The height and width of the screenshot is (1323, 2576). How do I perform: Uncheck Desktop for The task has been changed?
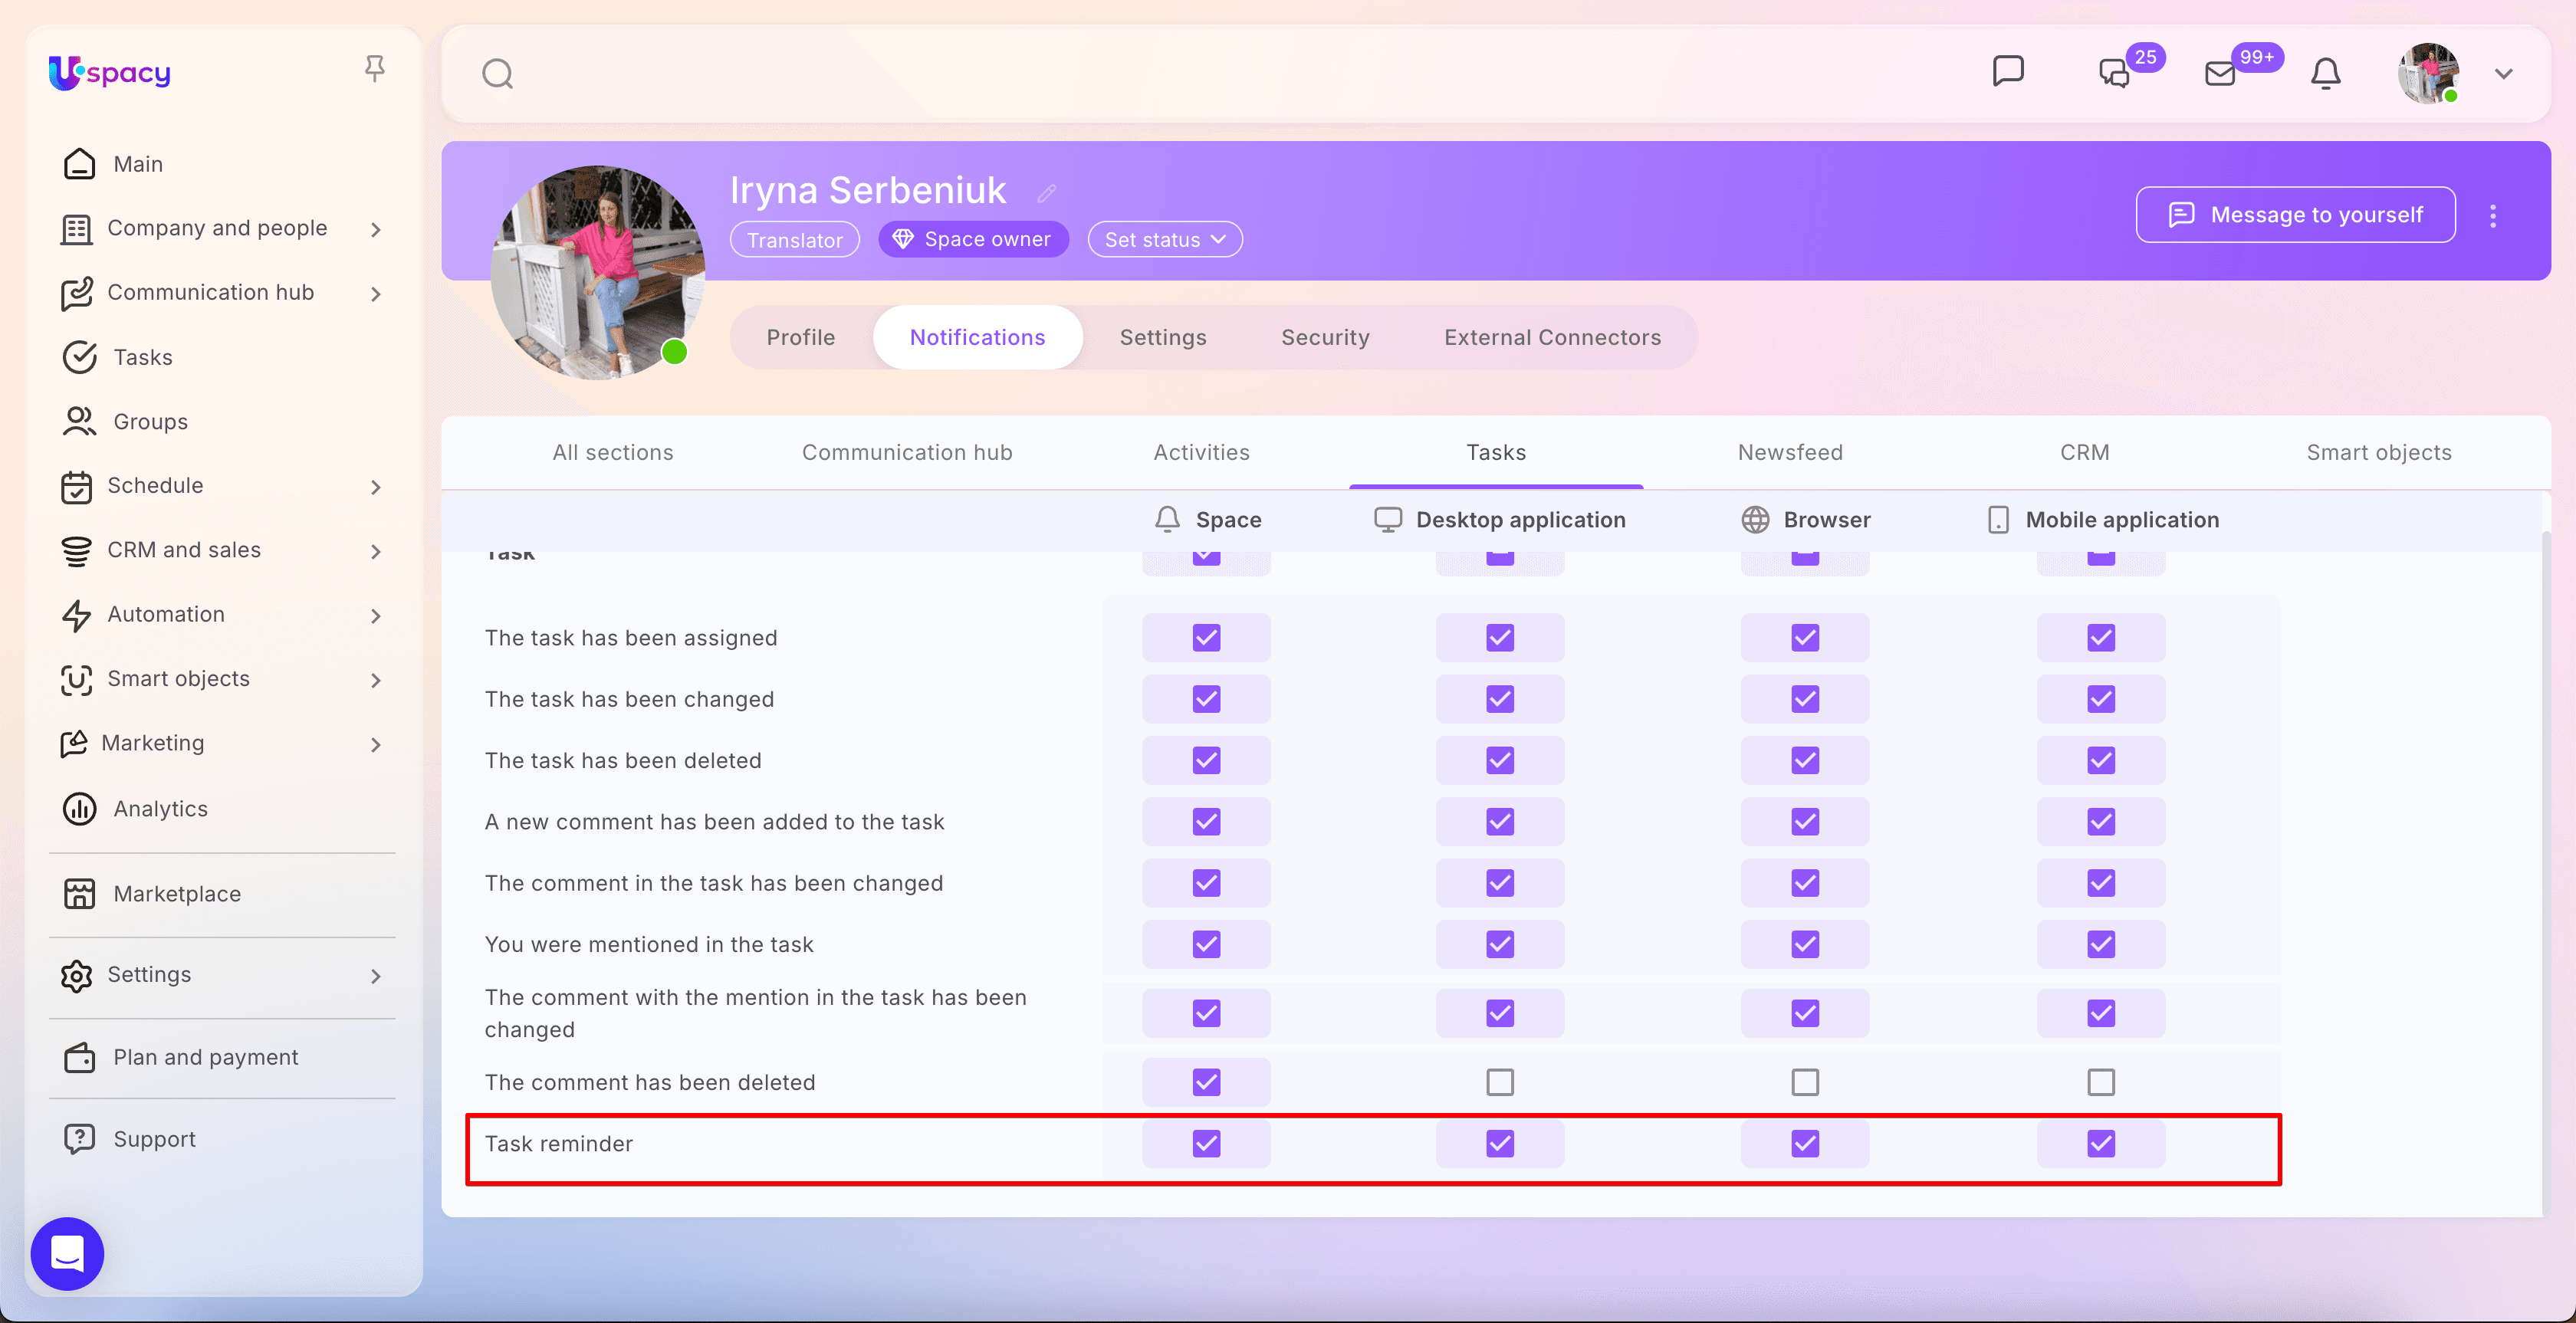click(1499, 699)
